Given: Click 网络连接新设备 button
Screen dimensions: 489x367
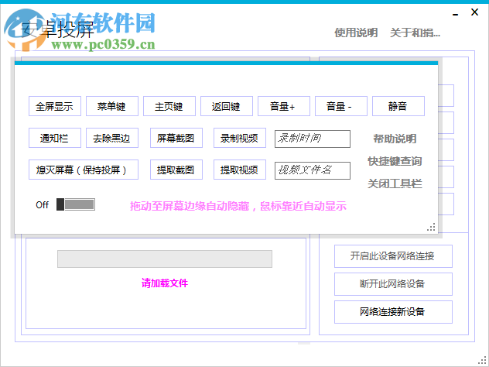Looking at the screenshot, I should coord(393,312).
